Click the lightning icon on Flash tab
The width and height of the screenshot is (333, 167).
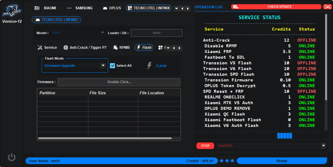click(139, 48)
